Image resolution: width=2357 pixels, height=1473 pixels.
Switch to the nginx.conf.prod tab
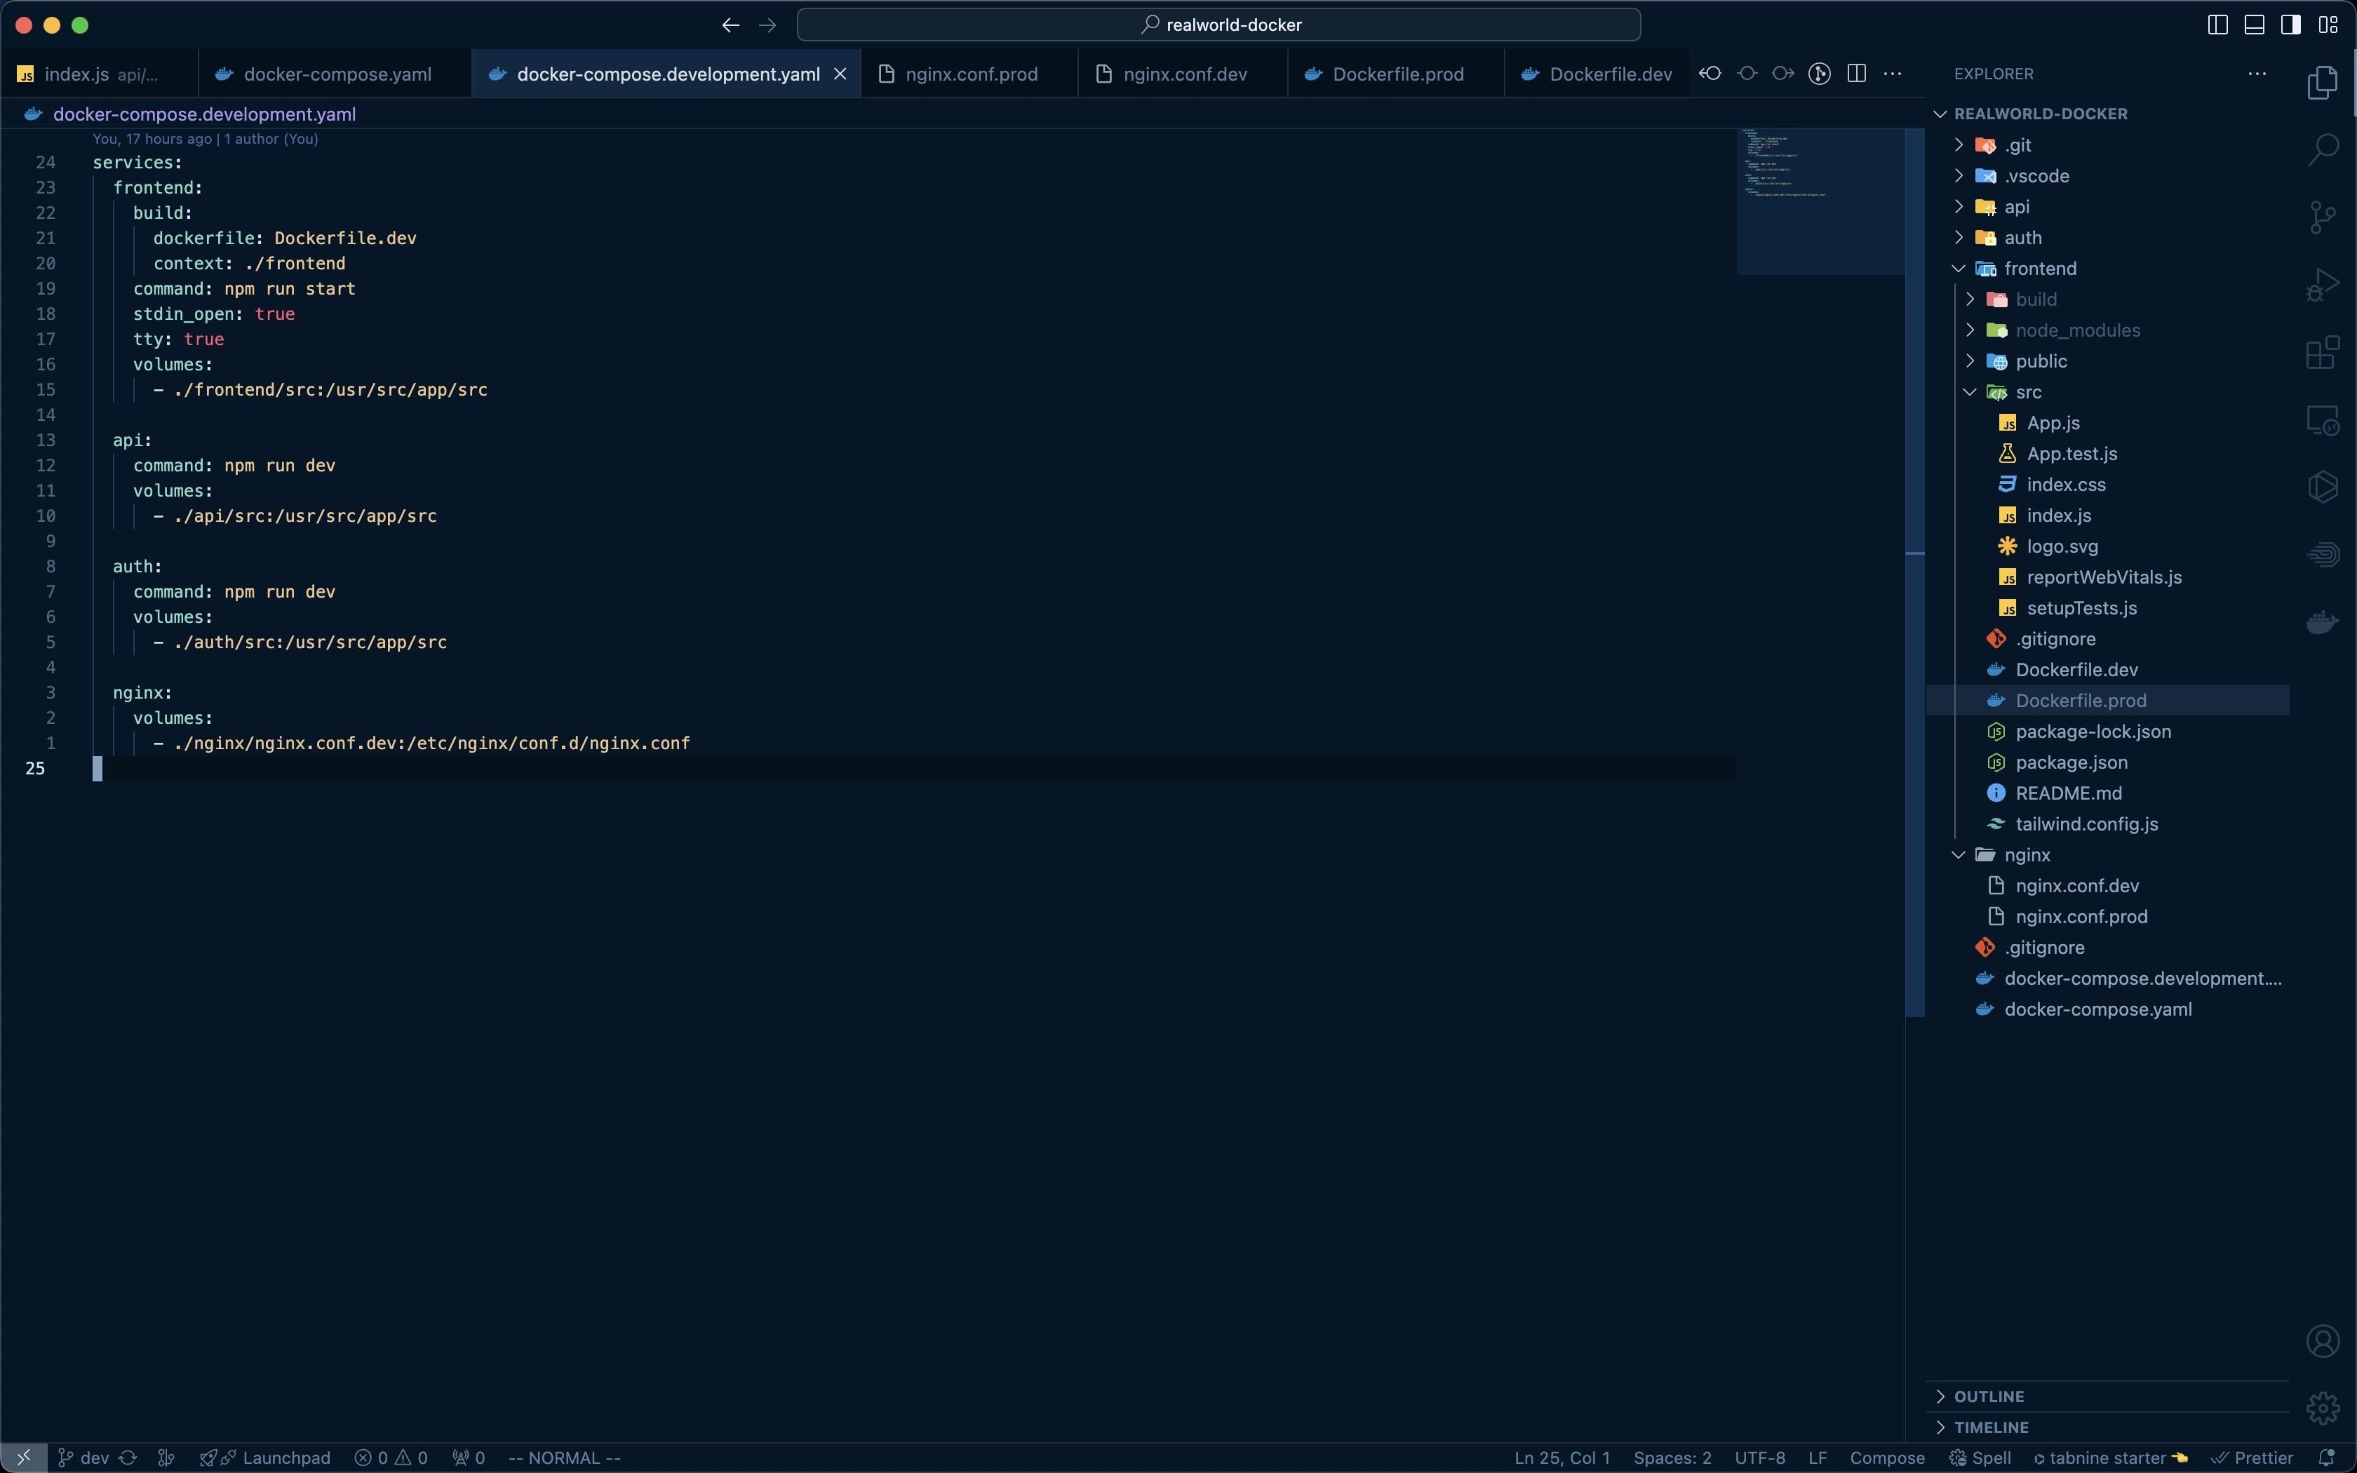click(x=970, y=74)
